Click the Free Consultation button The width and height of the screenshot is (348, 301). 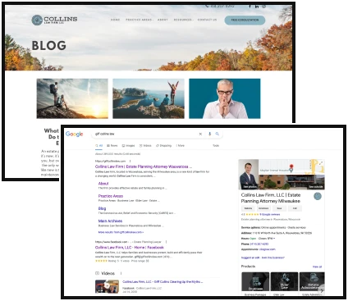(x=245, y=20)
